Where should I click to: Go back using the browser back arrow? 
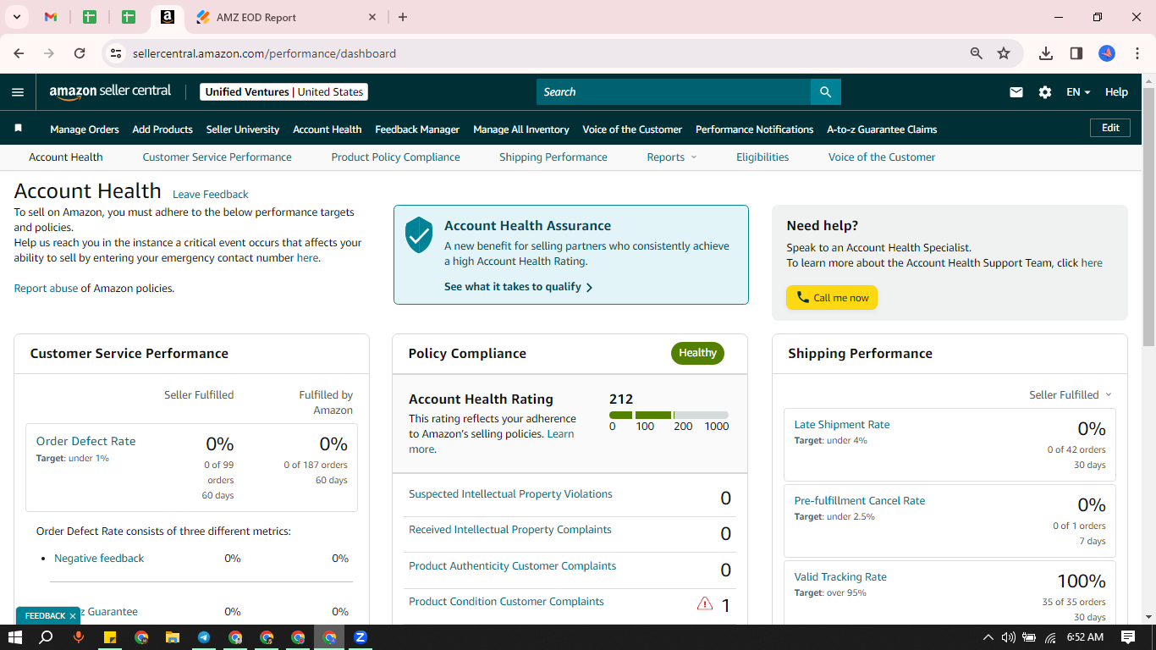(19, 53)
